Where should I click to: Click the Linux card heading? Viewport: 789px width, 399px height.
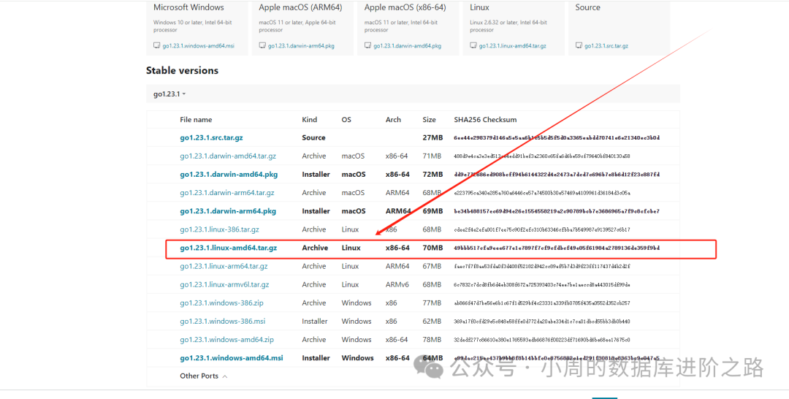pyautogui.click(x=479, y=7)
